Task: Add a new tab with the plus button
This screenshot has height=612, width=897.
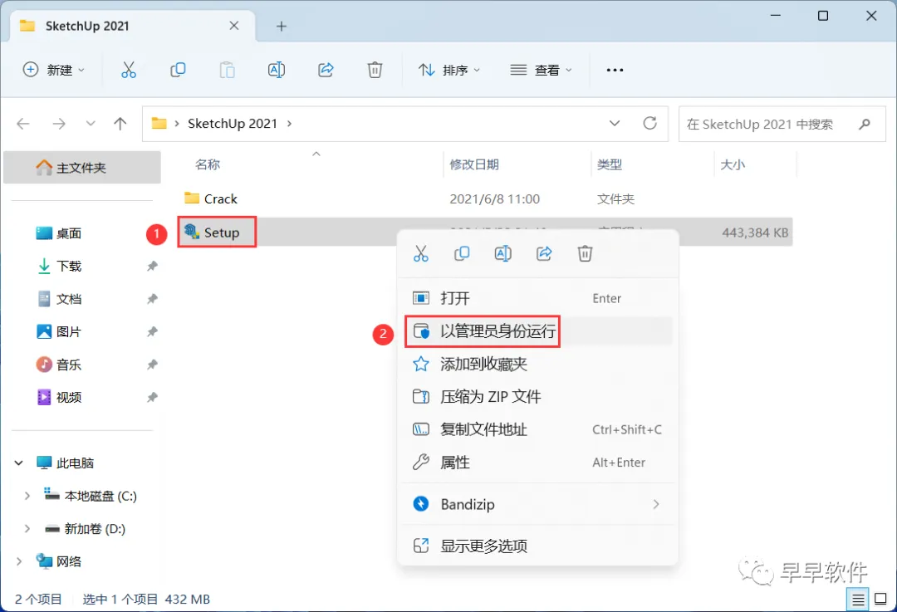Action: click(x=281, y=27)
